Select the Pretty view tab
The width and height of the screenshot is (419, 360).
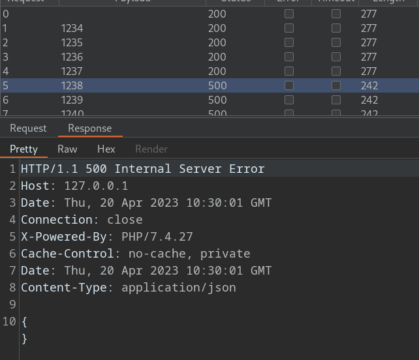pyautogui.click(x=23, y=149)
